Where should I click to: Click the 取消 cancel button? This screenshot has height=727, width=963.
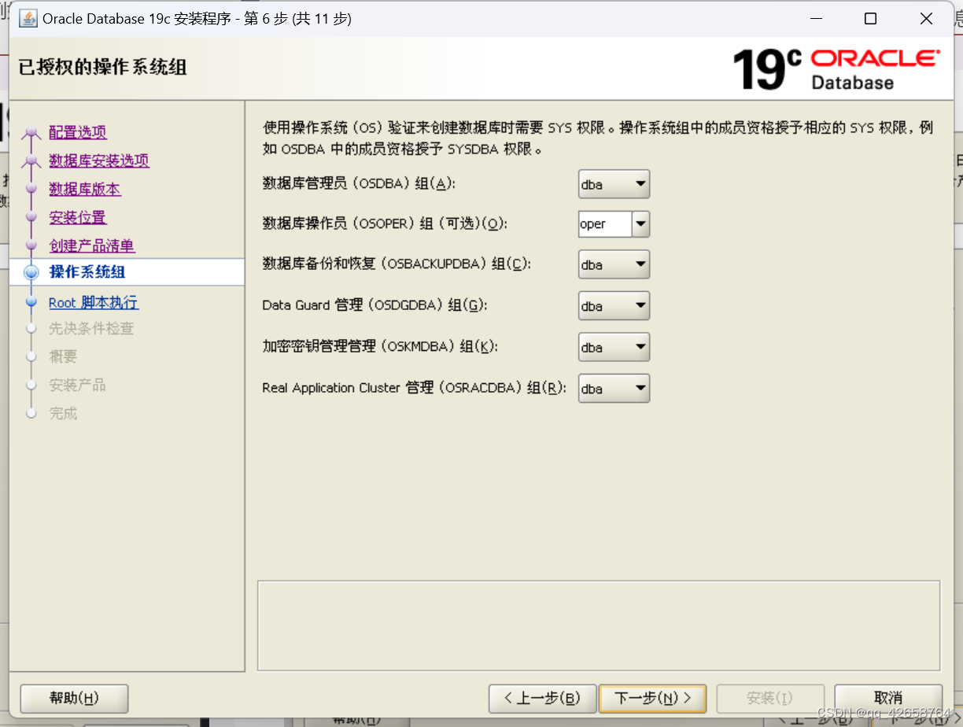[x=888, y=699]
